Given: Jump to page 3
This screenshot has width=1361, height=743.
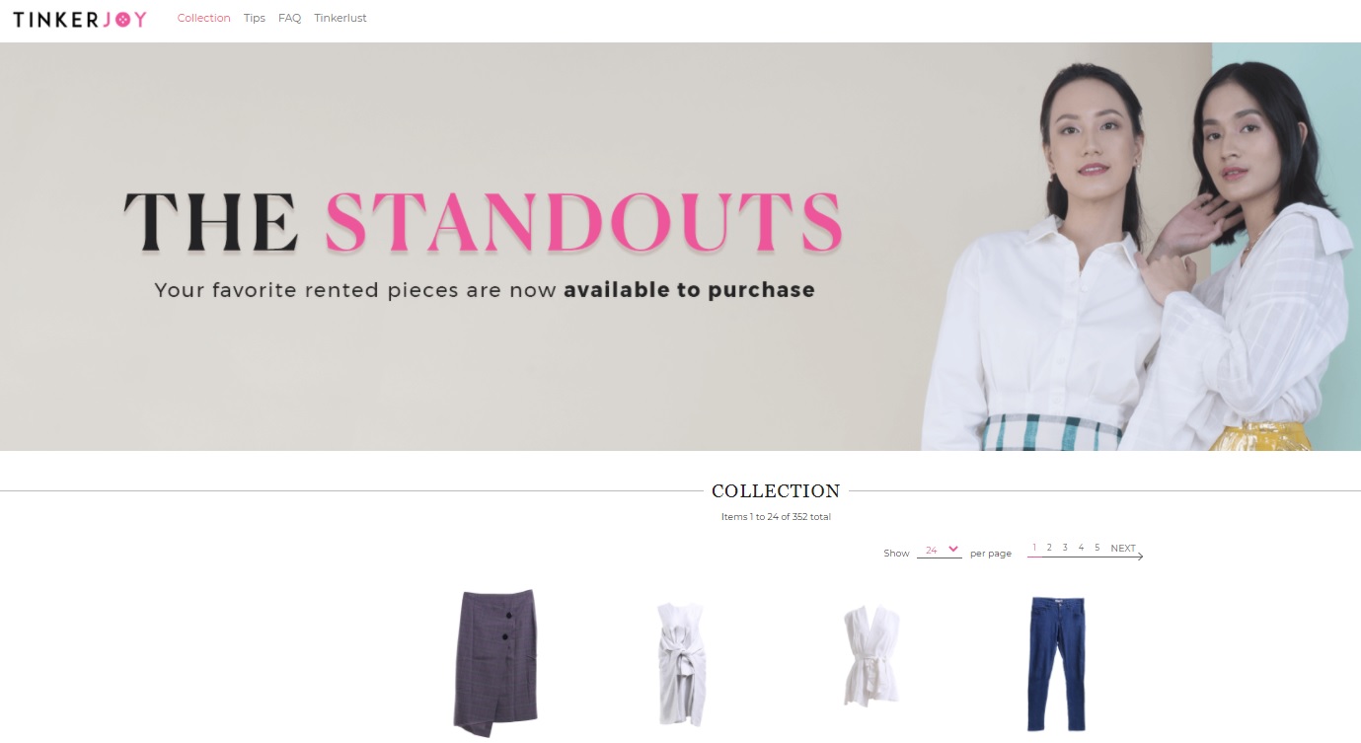Looking at the screenshot, I should (x=1065, y=548).
